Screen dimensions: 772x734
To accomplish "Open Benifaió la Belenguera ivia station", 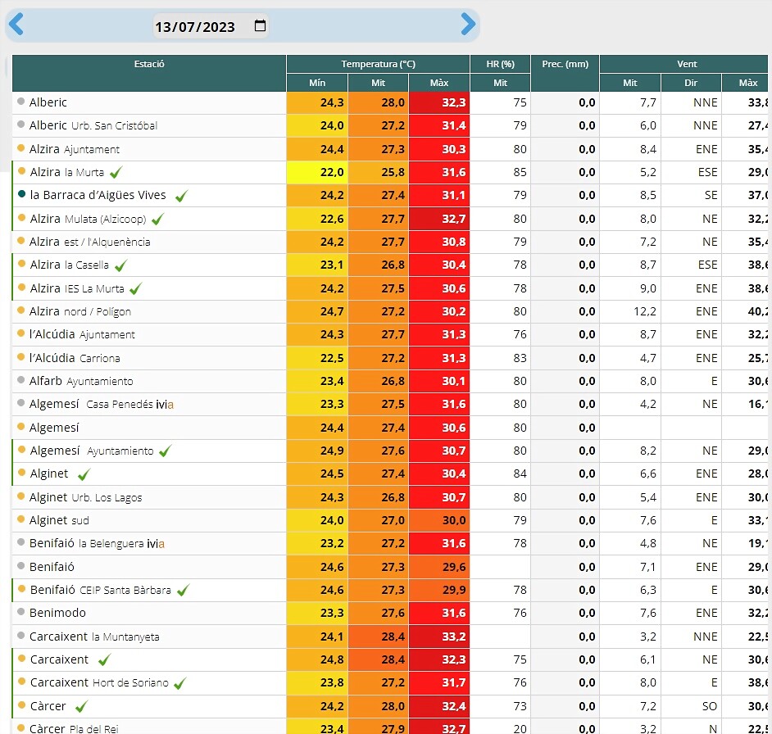I will point(97,543).
